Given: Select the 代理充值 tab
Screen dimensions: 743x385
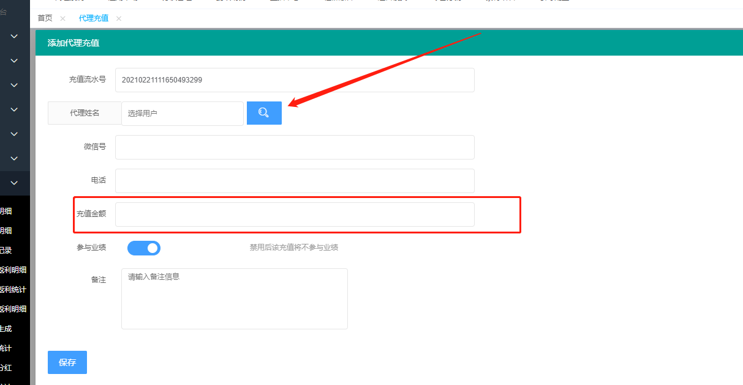Looking at the screenshot, I should point(94,18).
